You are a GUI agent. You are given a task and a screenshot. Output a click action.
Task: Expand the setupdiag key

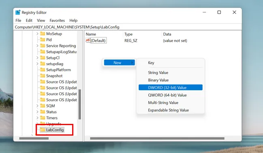(37, 64)
